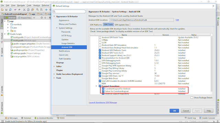Click the Help button

pos(209,111)
